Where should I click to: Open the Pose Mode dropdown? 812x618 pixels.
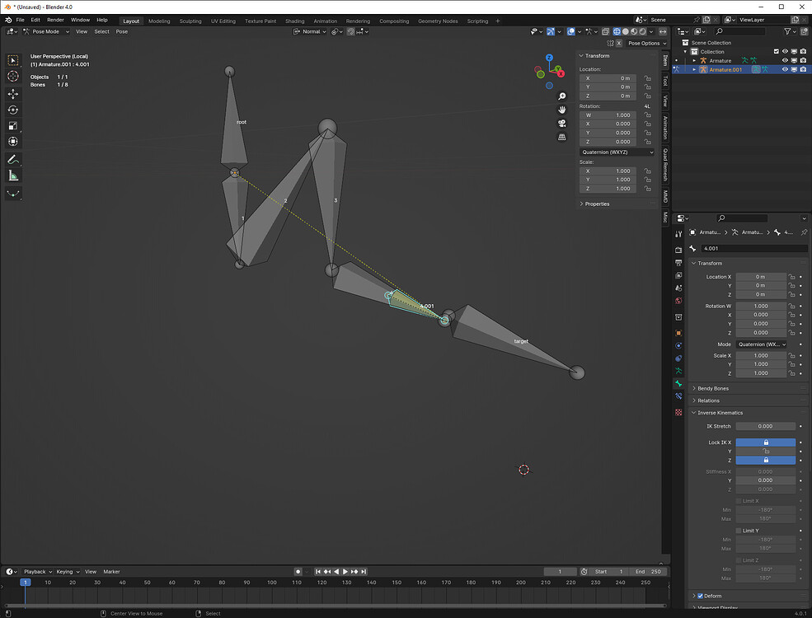pyautogui.click(x=46, y=31)
